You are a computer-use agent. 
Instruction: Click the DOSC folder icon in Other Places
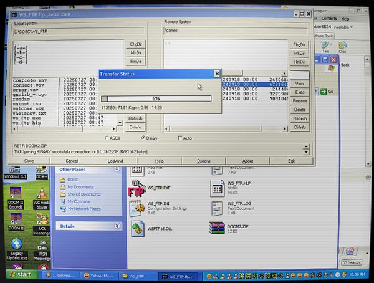(63, 180)
